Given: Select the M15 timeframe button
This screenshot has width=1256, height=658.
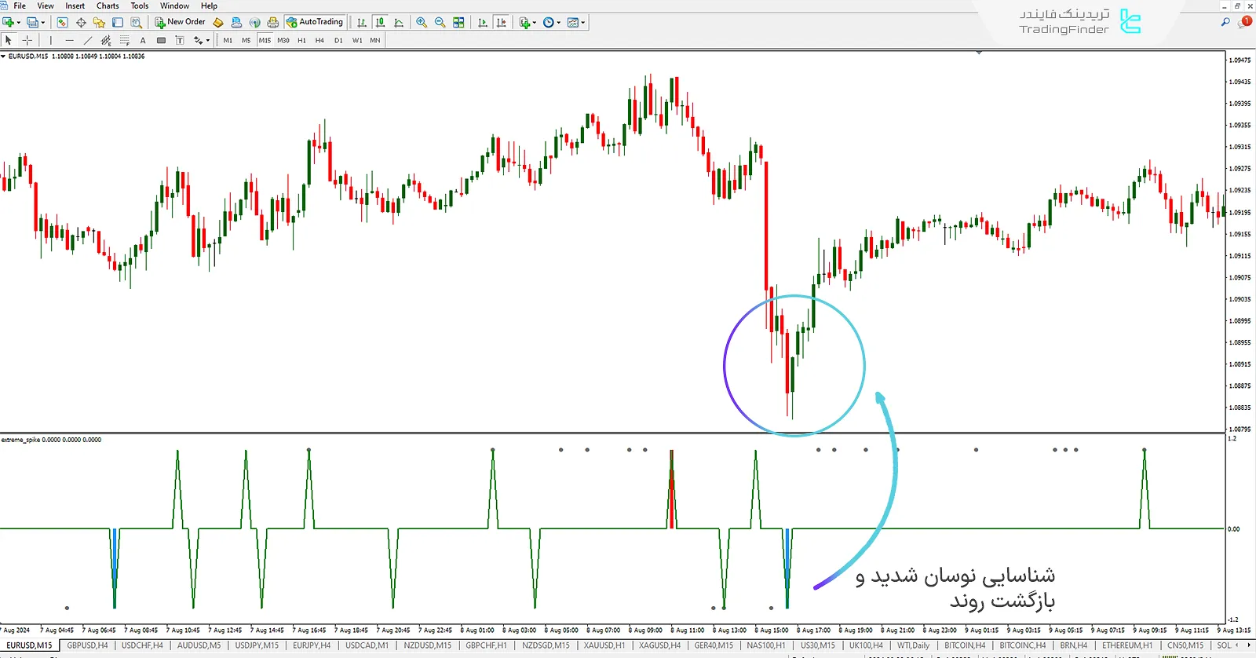Looking at the screenshot, I should pos(265,40).
